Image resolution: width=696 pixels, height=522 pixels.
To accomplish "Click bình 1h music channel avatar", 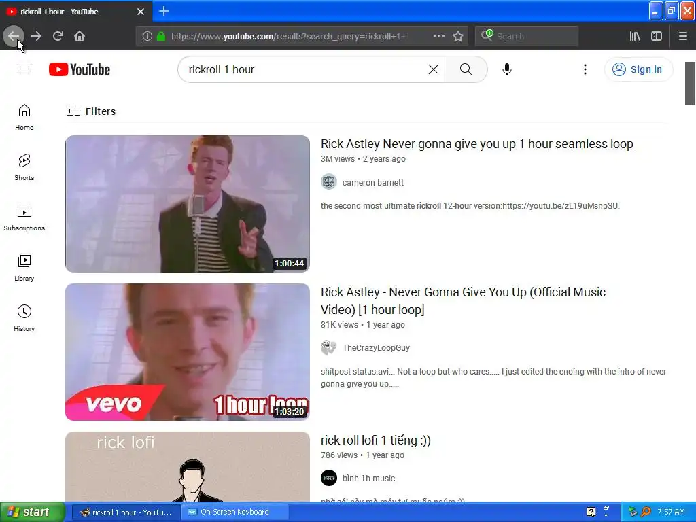I will coord(329,478).
